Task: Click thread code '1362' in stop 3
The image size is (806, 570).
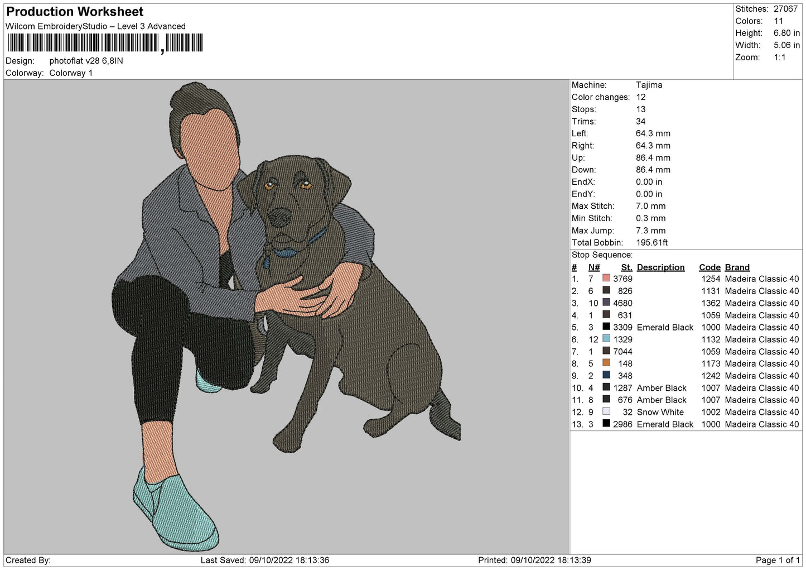Action: 711,303
